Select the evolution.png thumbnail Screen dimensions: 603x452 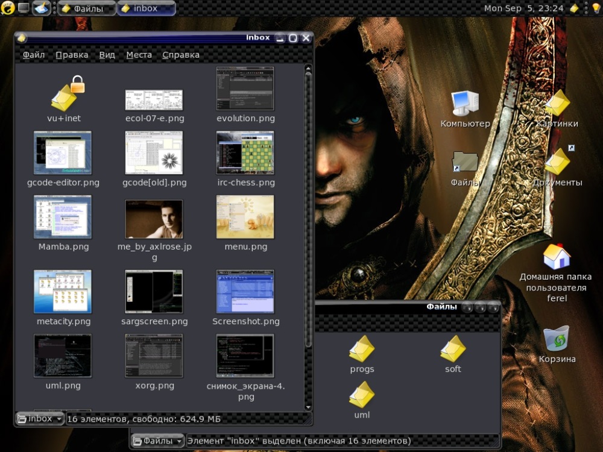point(245,89)
